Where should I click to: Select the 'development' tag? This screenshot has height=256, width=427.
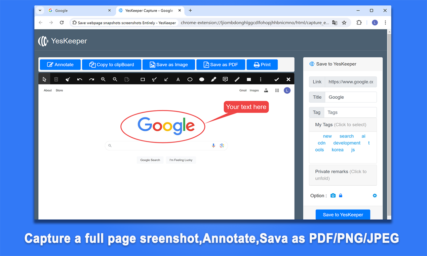tap(347, 143)
